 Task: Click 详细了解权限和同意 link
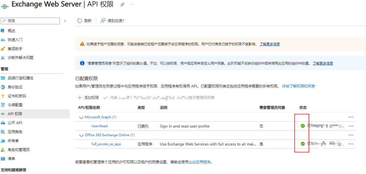(x=298, y=86)
